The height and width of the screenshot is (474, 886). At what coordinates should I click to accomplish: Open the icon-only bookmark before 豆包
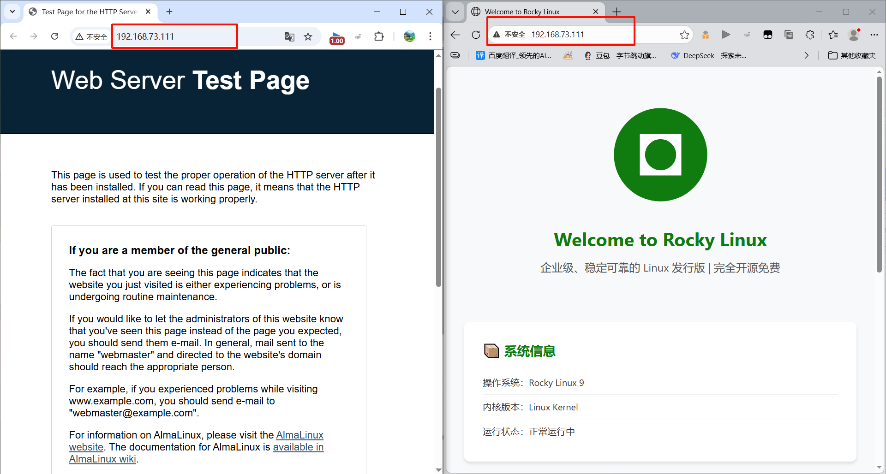point(568,55)
